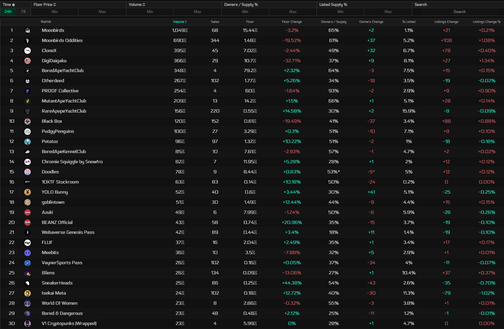Select the 24h time range
This screenshot has width=504, height=329.
(x=8, y=12)
